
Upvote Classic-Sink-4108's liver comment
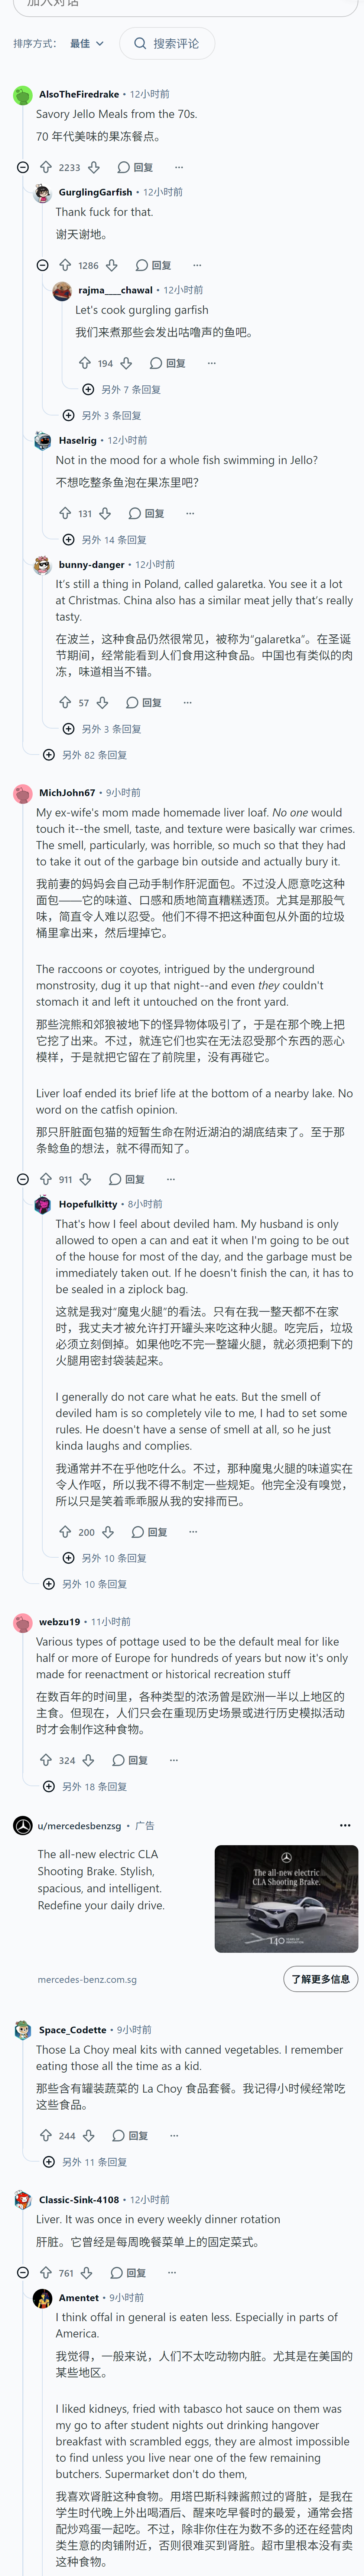tap(45, 2273)
